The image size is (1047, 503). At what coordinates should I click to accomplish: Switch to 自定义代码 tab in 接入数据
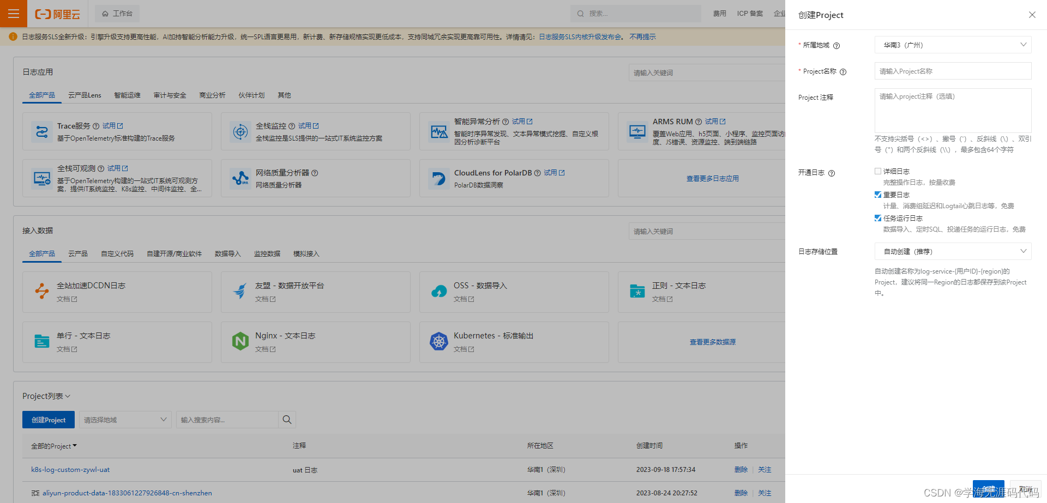pyautogui.click(x=117, y=253)
